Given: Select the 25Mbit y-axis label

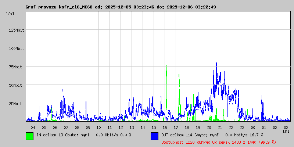Looking at the screenshot, I should [x=16, y=104].
